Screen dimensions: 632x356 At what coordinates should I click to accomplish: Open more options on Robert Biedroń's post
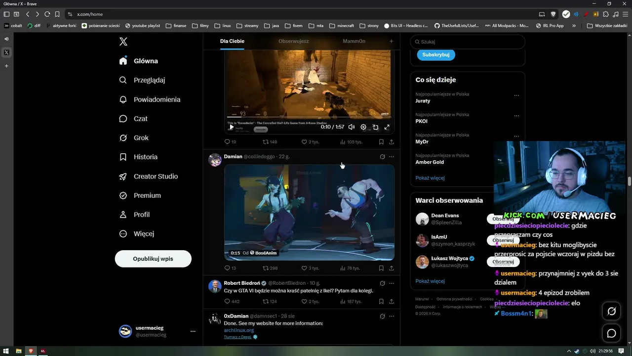click(x=392, y=283)
